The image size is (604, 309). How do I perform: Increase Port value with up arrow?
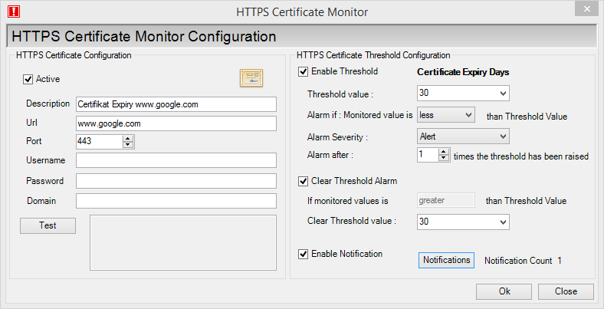[128, 139]
